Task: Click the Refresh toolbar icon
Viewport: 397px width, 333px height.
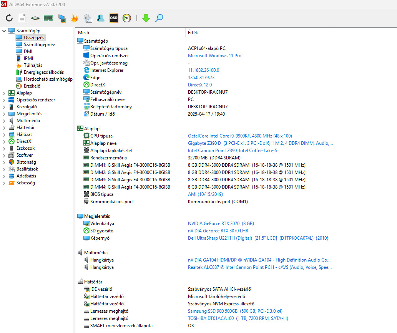Action: tap(9, 18)
